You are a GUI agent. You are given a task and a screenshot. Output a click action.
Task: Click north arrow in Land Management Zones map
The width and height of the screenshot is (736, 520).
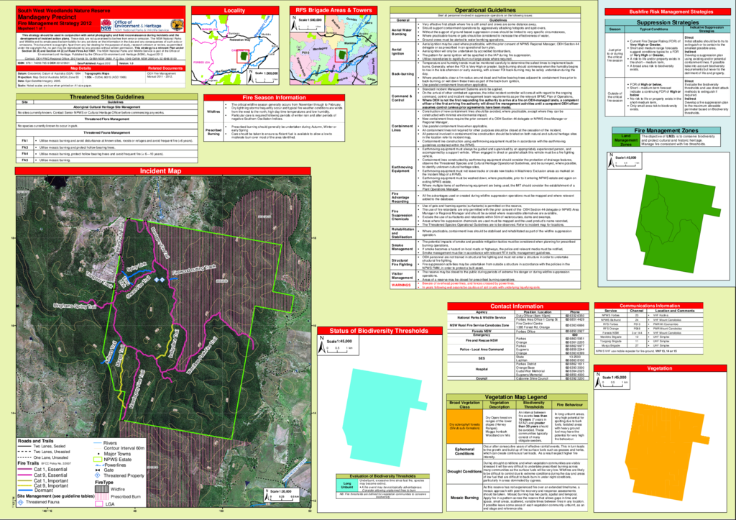(611, 160)
